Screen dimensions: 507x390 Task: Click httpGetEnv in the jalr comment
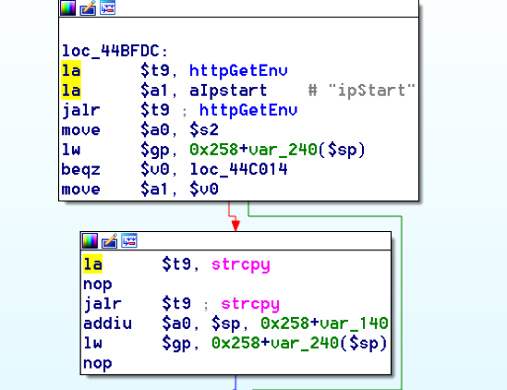click(x=248, y=110)
